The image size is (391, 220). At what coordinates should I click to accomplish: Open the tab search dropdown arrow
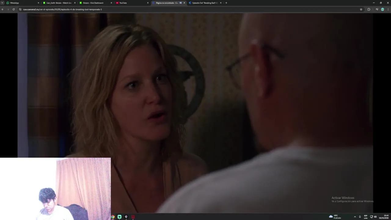(x=2, y=3)
